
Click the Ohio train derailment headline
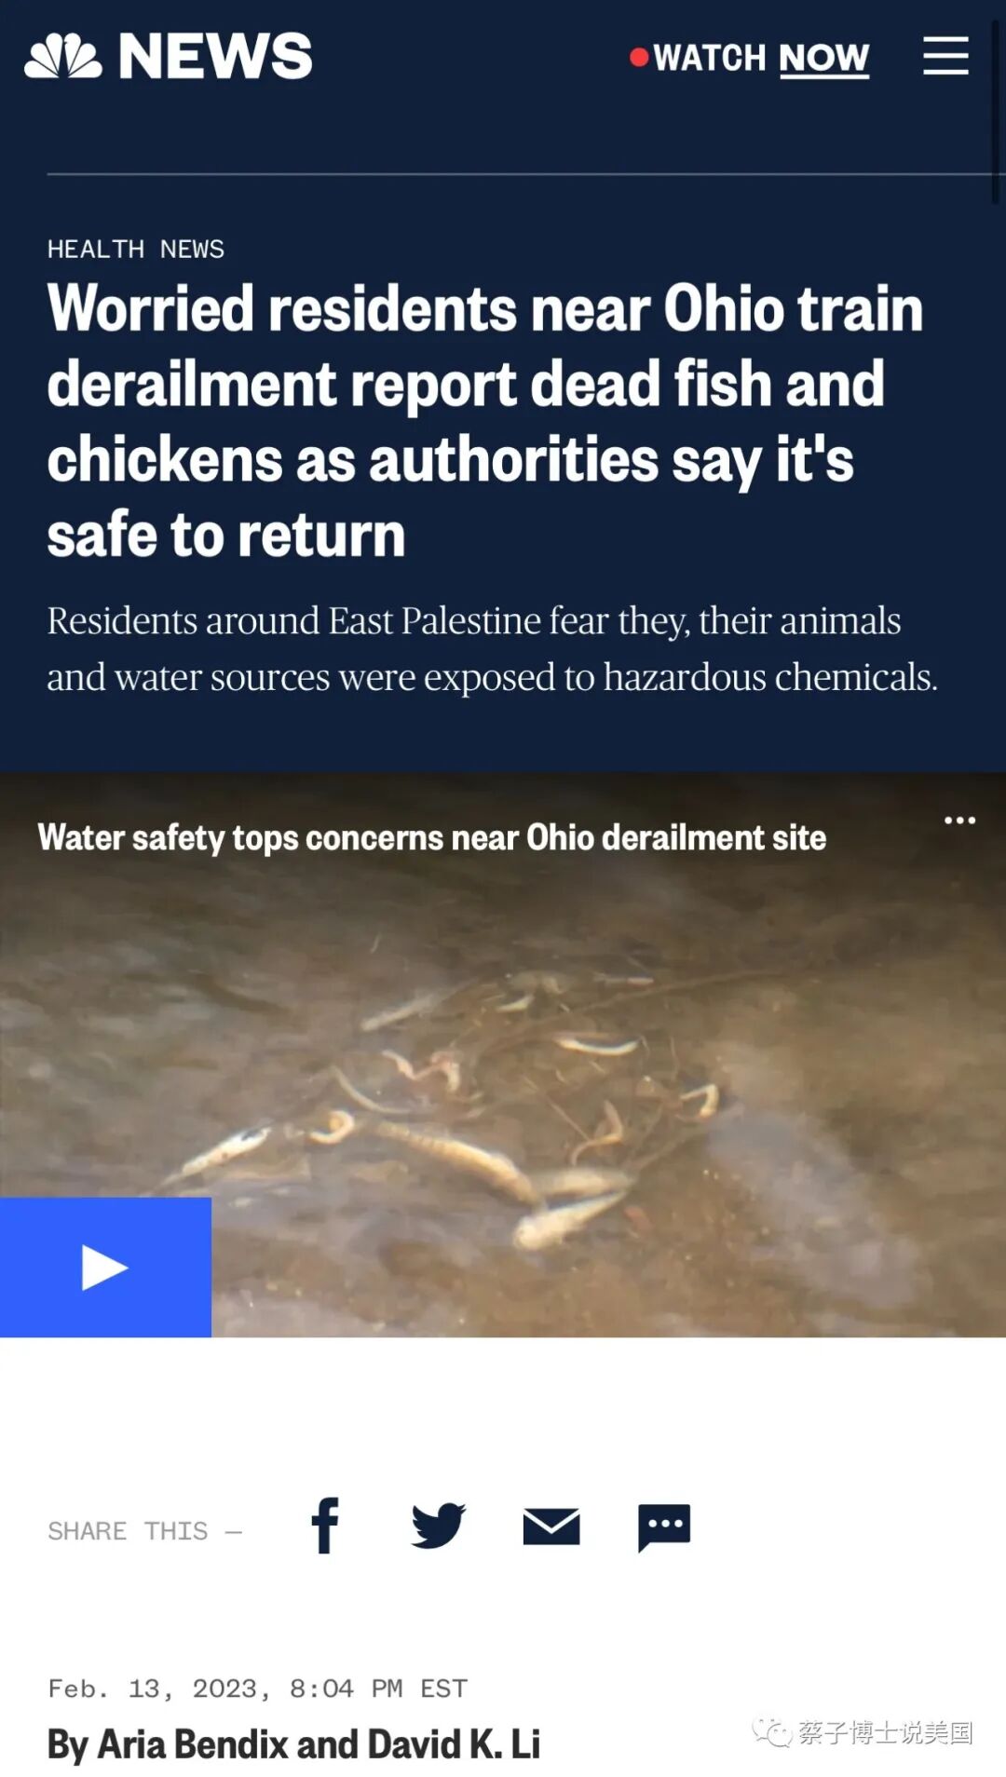(485, 421)
